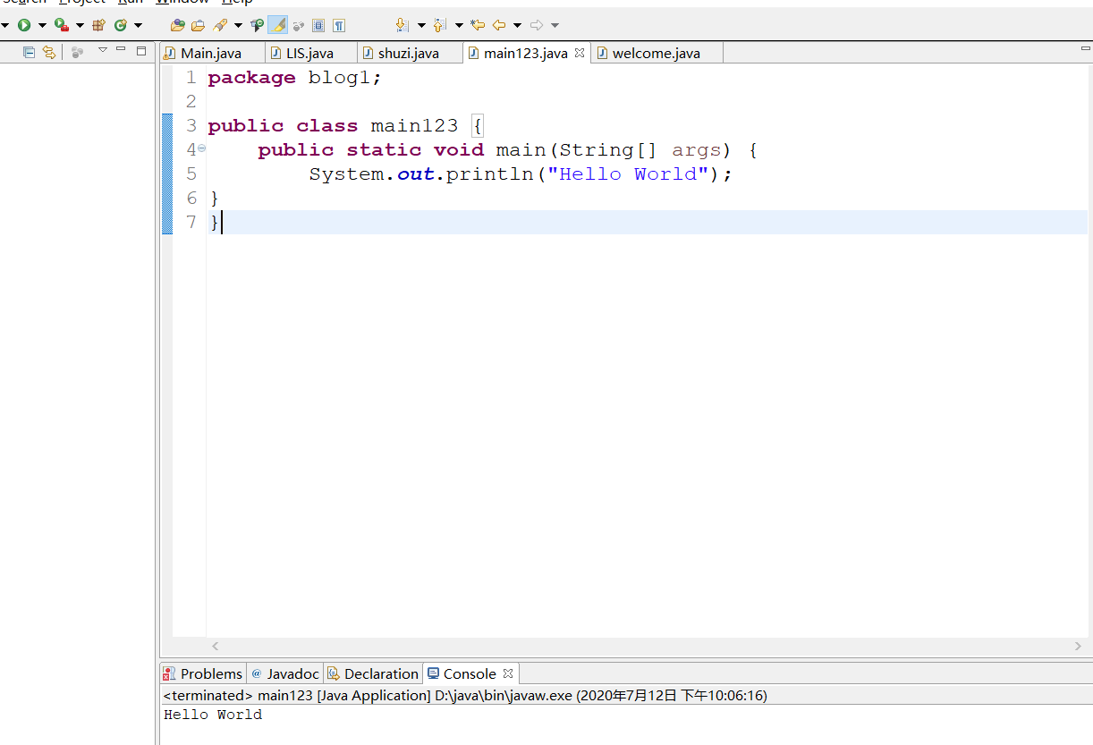Click the terminated main123 console status line
This screenshot has height=745, width=1093.
(465, 696)
